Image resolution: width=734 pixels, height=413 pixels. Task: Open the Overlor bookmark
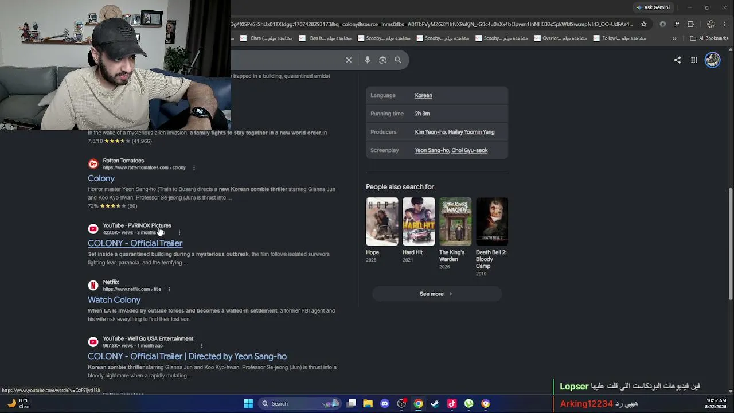561,38
